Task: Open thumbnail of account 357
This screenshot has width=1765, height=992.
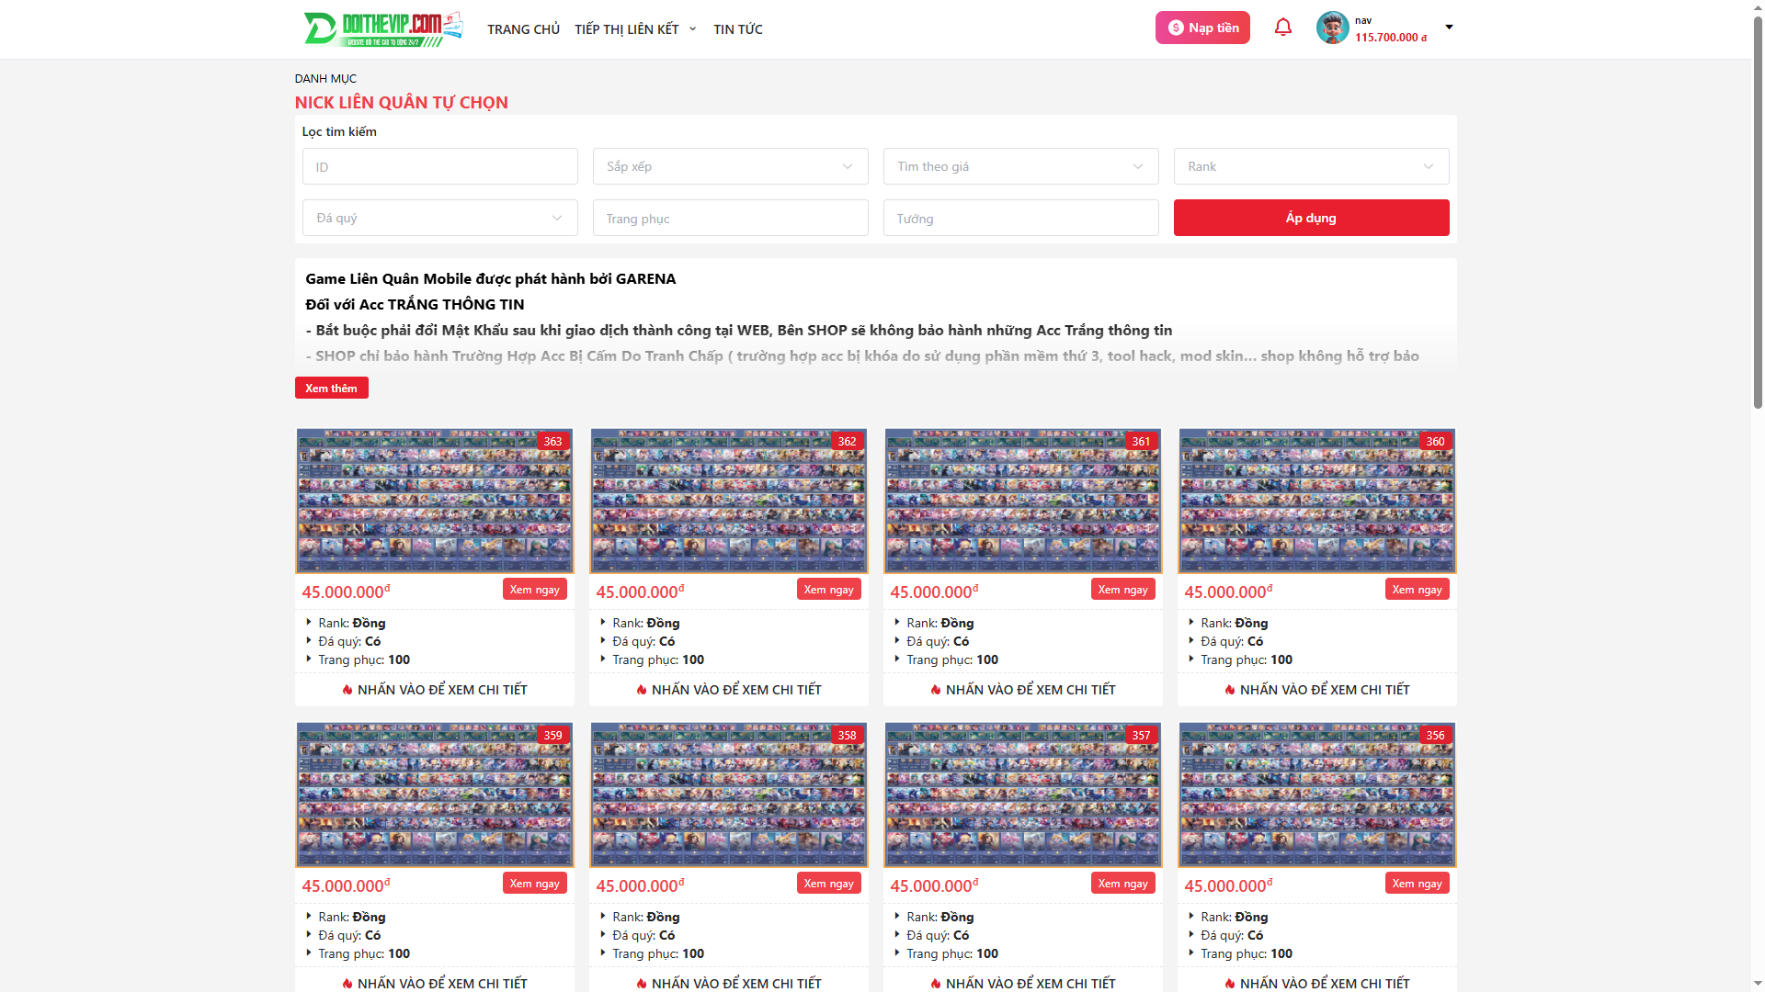Action: tap(1023, 795)
